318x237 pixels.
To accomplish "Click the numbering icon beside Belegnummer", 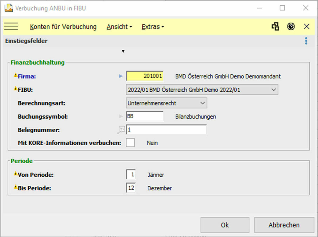I will tap(122, 130).
